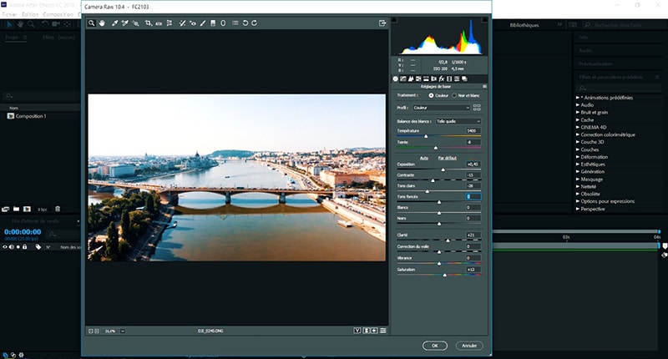668x359 pixels.
Task: Open the zoom level dropdown
Action: (122, 331)
